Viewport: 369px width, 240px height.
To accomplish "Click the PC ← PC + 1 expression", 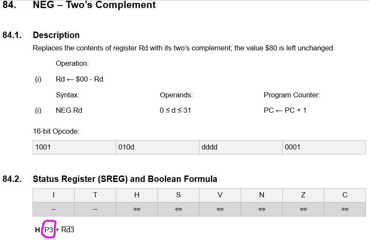I will [x=285, y=110].
